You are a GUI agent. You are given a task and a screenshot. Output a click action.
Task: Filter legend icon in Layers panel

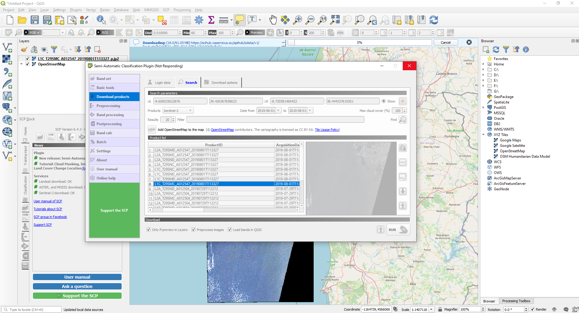point(54,49)
